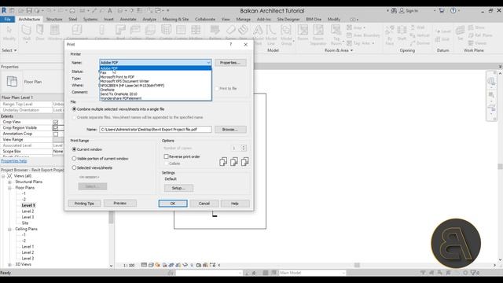The width and height of the screenshot is (503, 283).
Task: Select the Window tool icon
Action: click(55, 31)
